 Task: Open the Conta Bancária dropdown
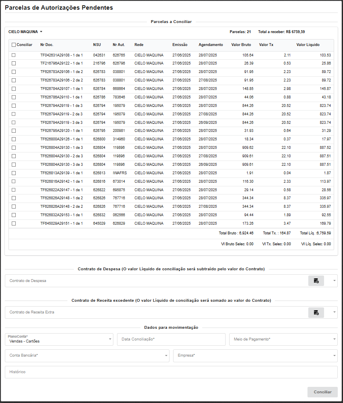pyautogui.click(x=87, y=356)
